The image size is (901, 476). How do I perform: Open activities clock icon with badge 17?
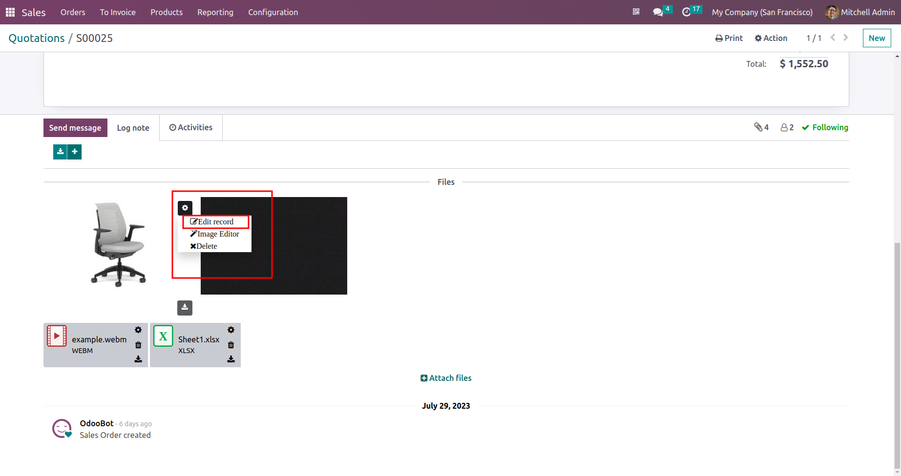click(x=691, y=12)
